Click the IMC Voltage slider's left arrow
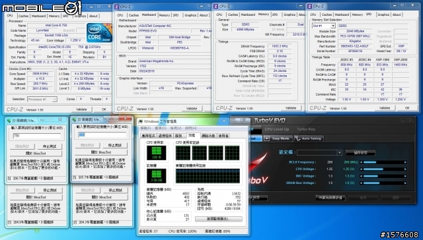This screenshot has height=240, width=423. coord(362,176)
